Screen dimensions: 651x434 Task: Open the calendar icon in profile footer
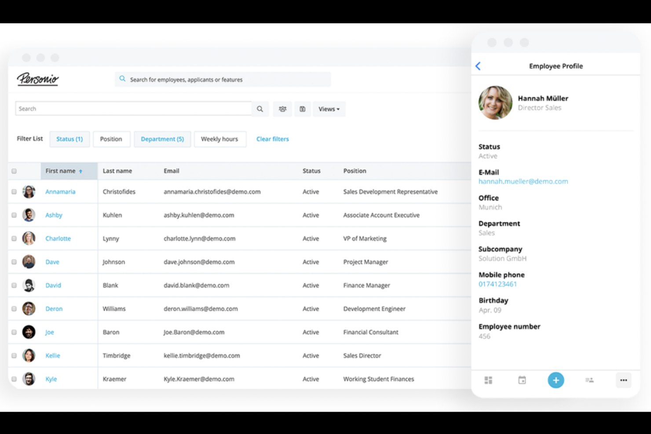[x=522, y=380]
